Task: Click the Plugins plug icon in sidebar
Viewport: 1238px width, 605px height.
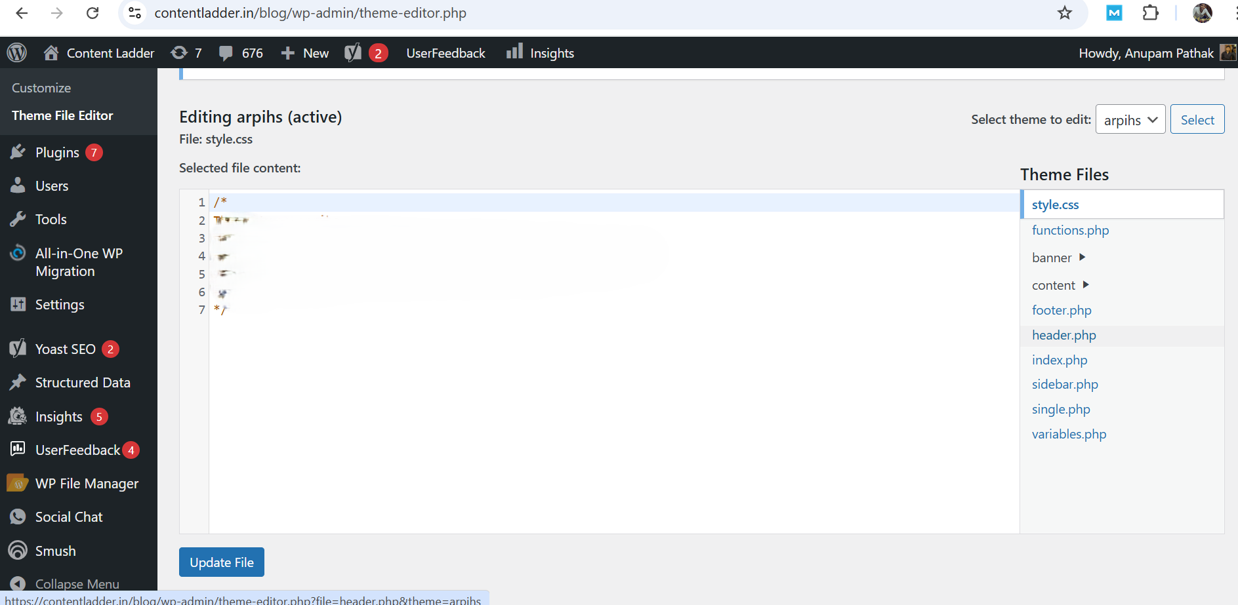Action: [18, 152]
